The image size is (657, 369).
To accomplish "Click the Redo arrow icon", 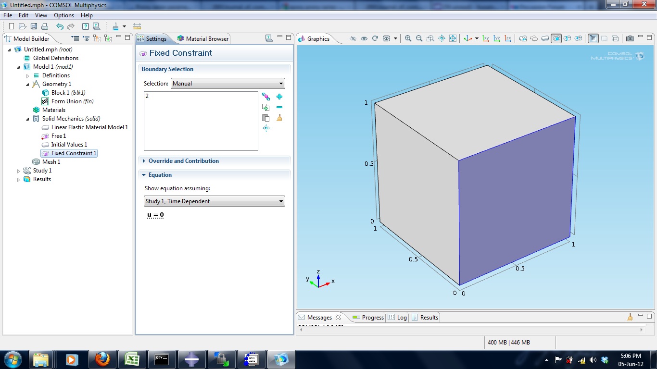I will [71, 26].
